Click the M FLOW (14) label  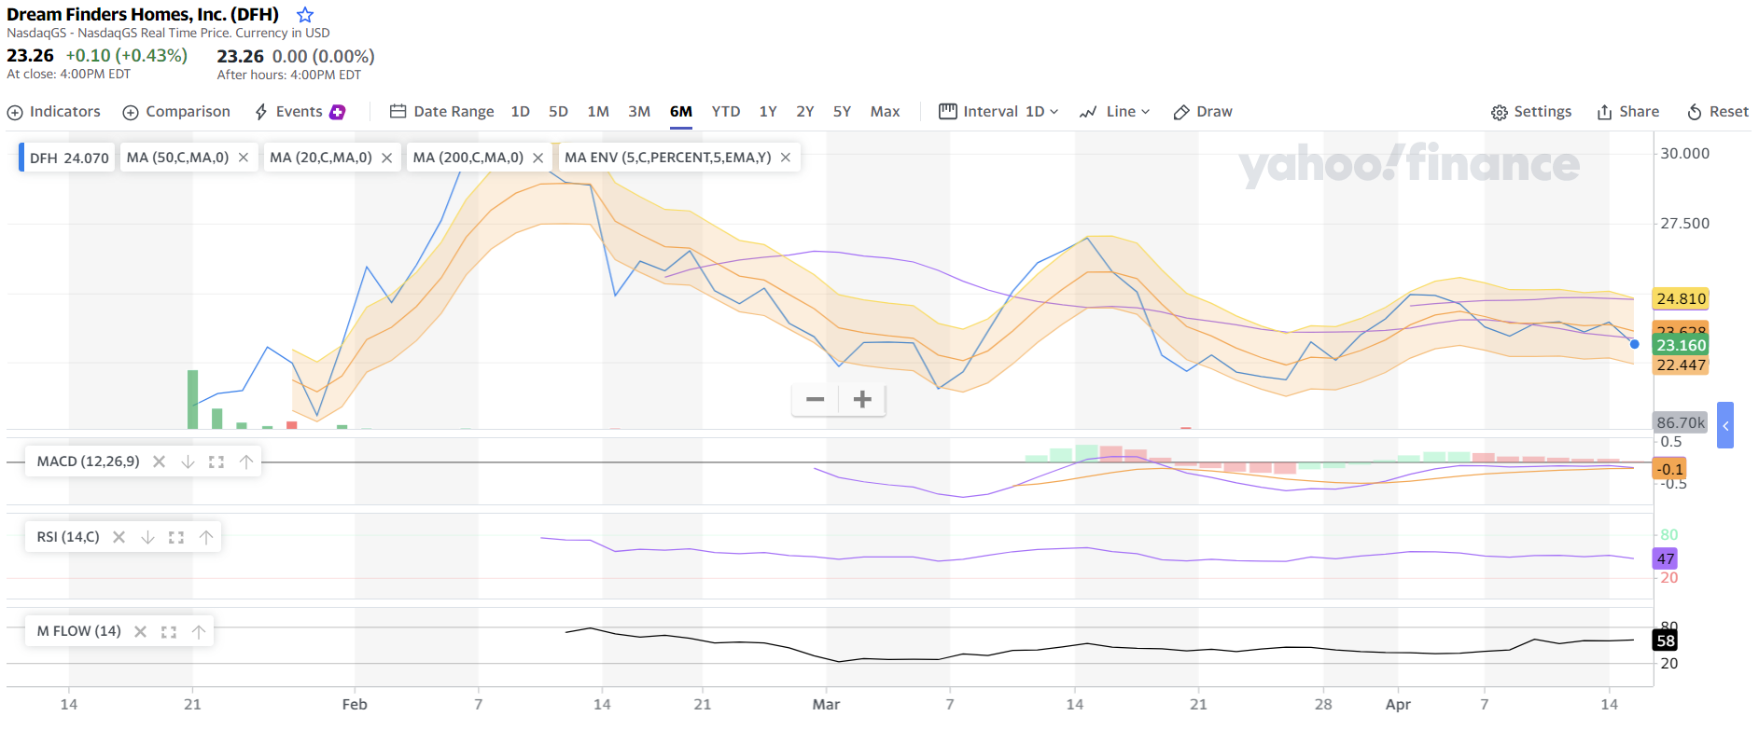[78, 631]
